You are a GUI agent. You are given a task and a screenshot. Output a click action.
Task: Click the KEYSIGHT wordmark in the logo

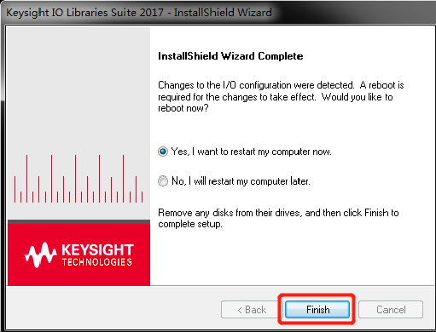click(x=97, y=249)
